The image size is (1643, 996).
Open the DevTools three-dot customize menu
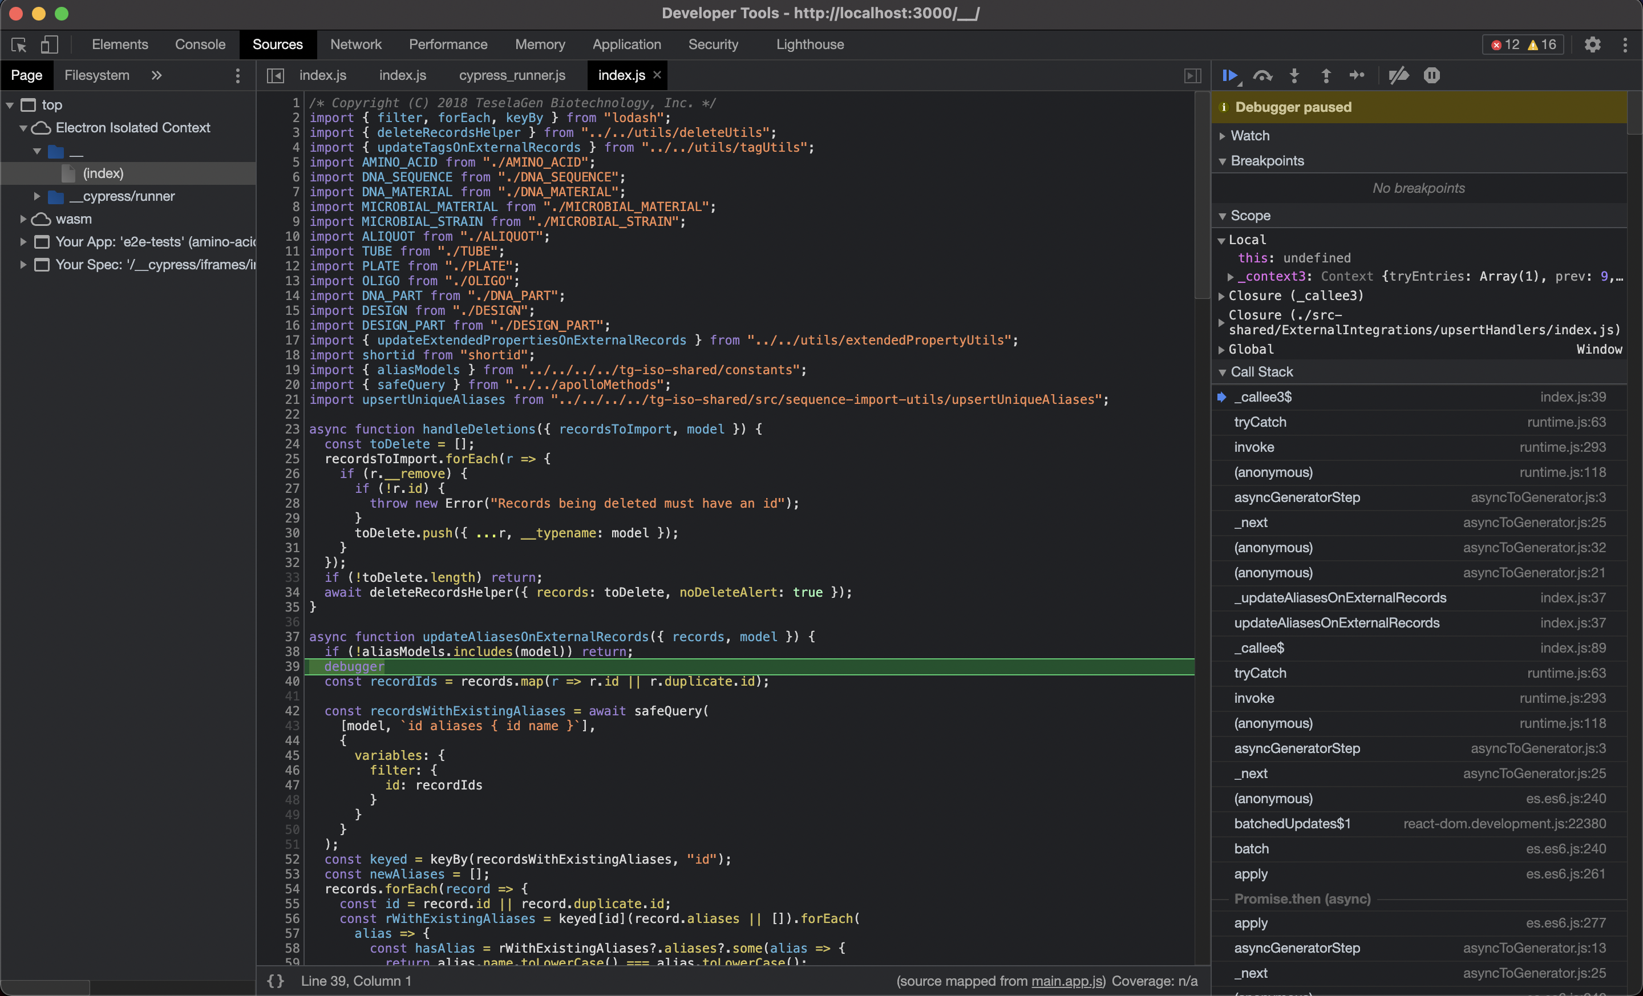tap(1625, 44)
